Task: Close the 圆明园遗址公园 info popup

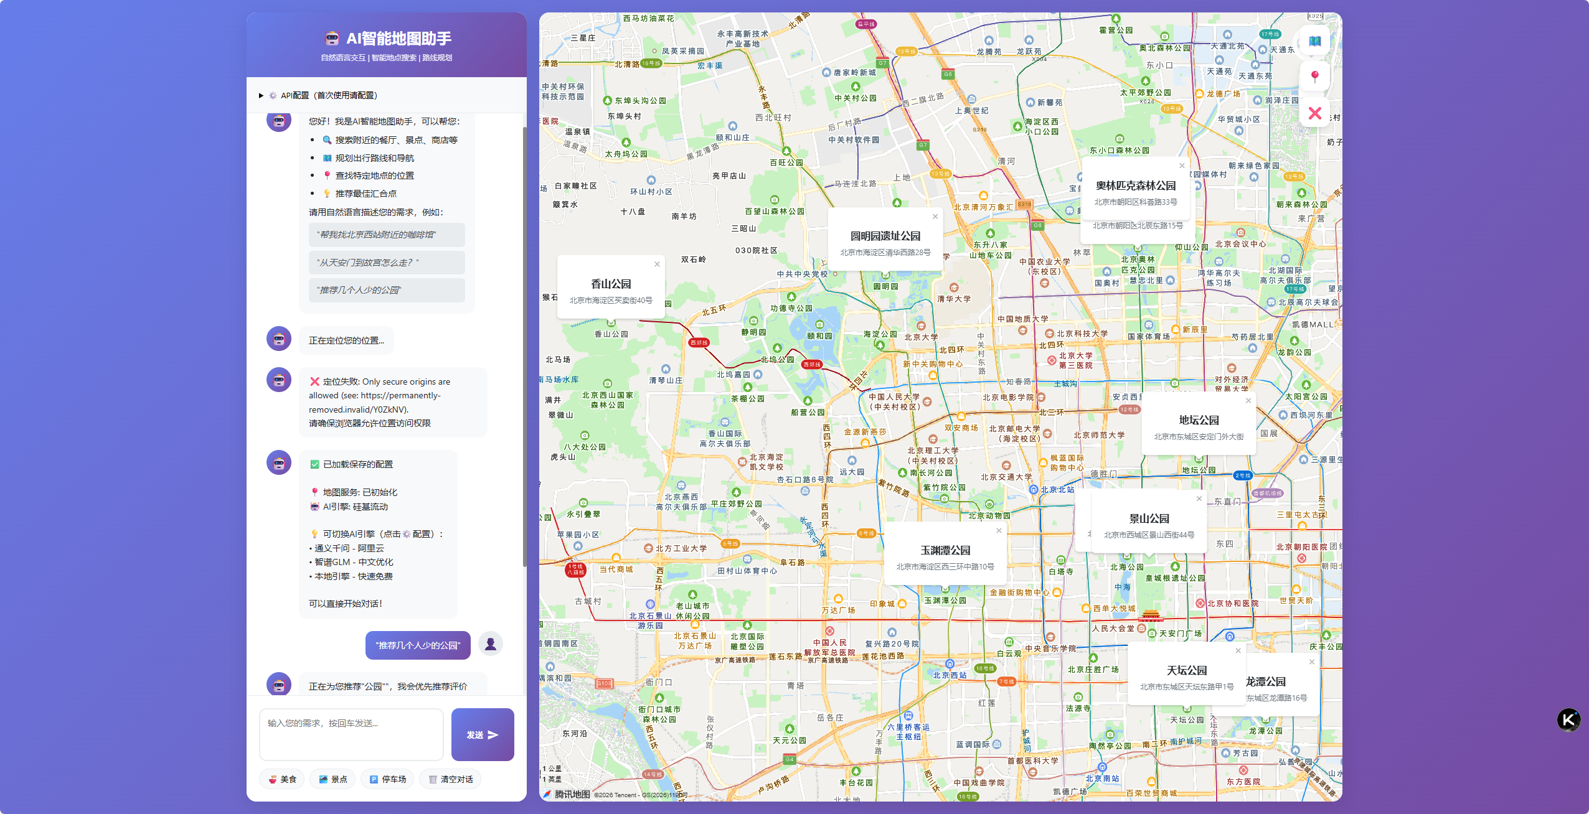Action: coord(935,217)
